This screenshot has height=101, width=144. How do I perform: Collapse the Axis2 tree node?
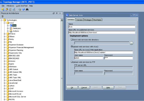[x=5, y=23]
